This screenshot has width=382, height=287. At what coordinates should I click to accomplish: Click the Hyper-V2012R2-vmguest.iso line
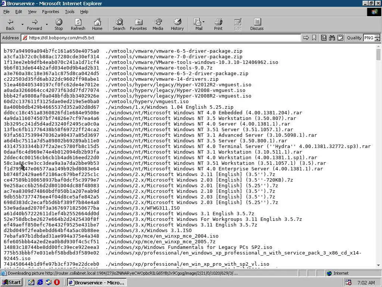point(128,85)
